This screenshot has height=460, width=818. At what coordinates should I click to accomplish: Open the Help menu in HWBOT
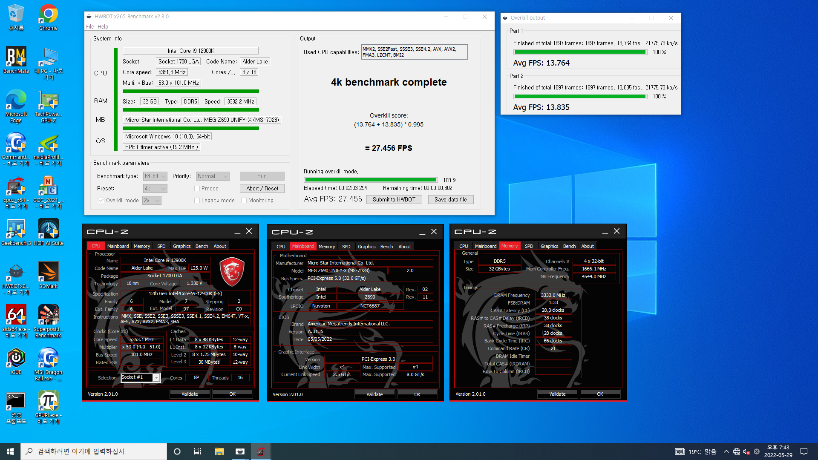click(103, 27)
